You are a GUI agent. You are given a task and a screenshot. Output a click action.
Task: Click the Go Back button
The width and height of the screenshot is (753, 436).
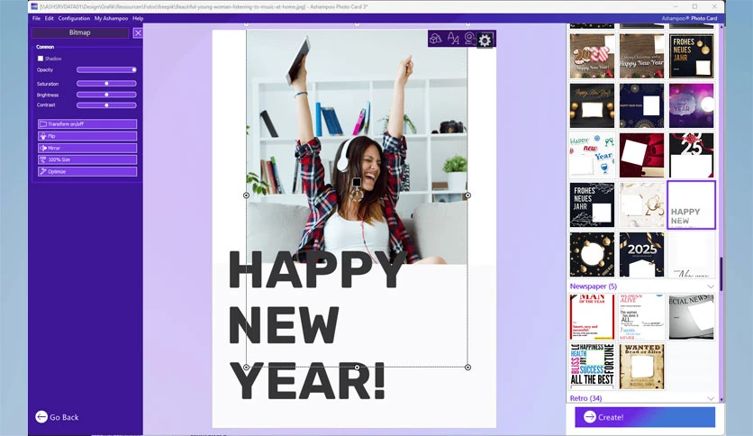57,417
